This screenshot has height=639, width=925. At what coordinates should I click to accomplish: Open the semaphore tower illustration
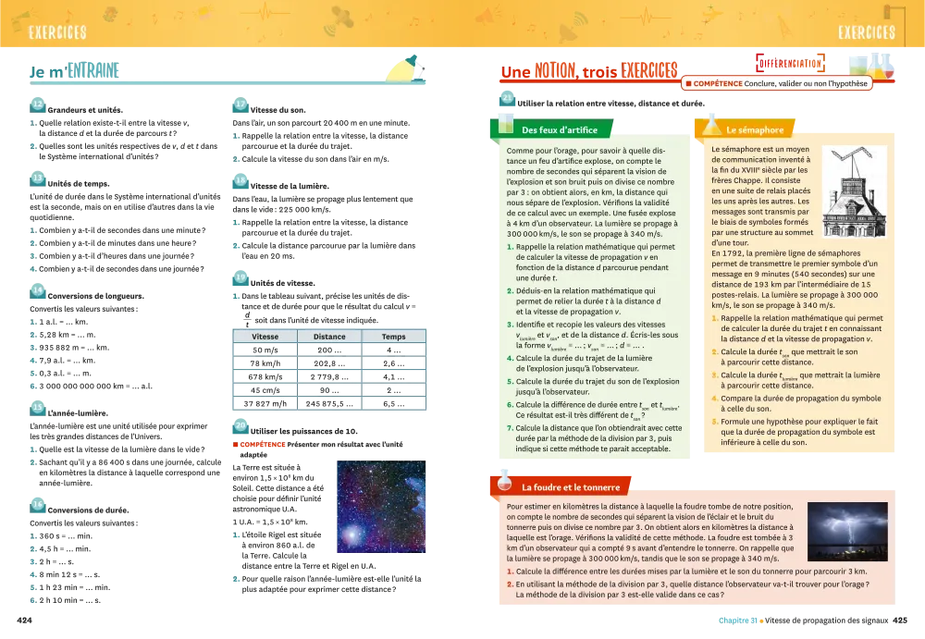(855, 191)
